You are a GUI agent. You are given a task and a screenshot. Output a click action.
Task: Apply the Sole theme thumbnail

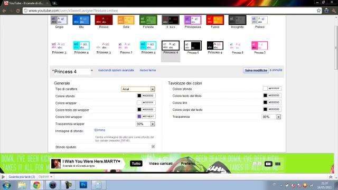point(126,20)
